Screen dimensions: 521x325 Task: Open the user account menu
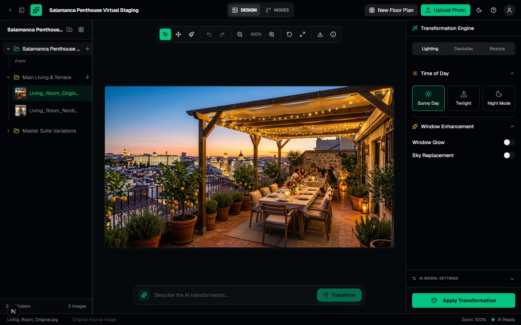[509, 10]
